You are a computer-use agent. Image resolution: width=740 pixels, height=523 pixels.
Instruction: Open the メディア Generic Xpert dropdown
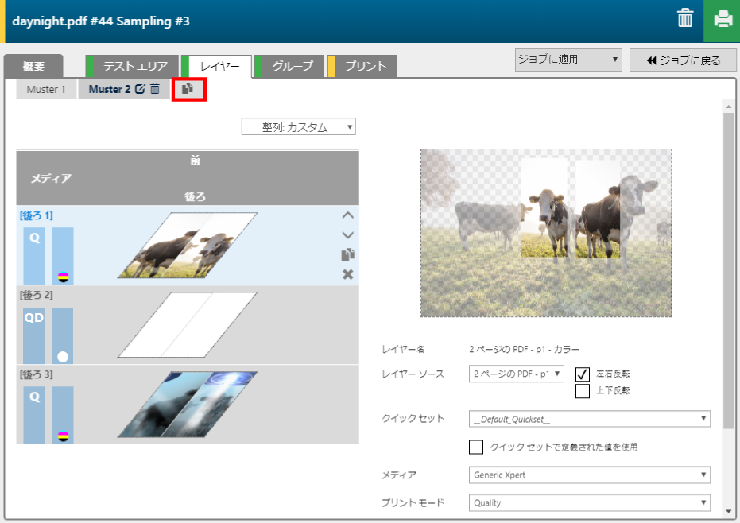click(x=589, y=475)
